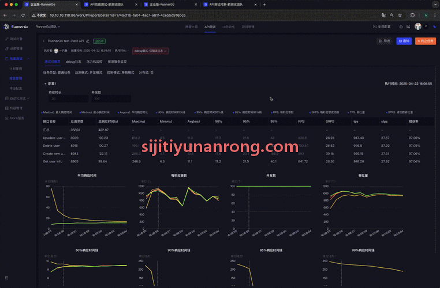This screenshot has width=440, height=288.
Task: Switch to 被测服务监控 tab
Action: pos(117,62)
